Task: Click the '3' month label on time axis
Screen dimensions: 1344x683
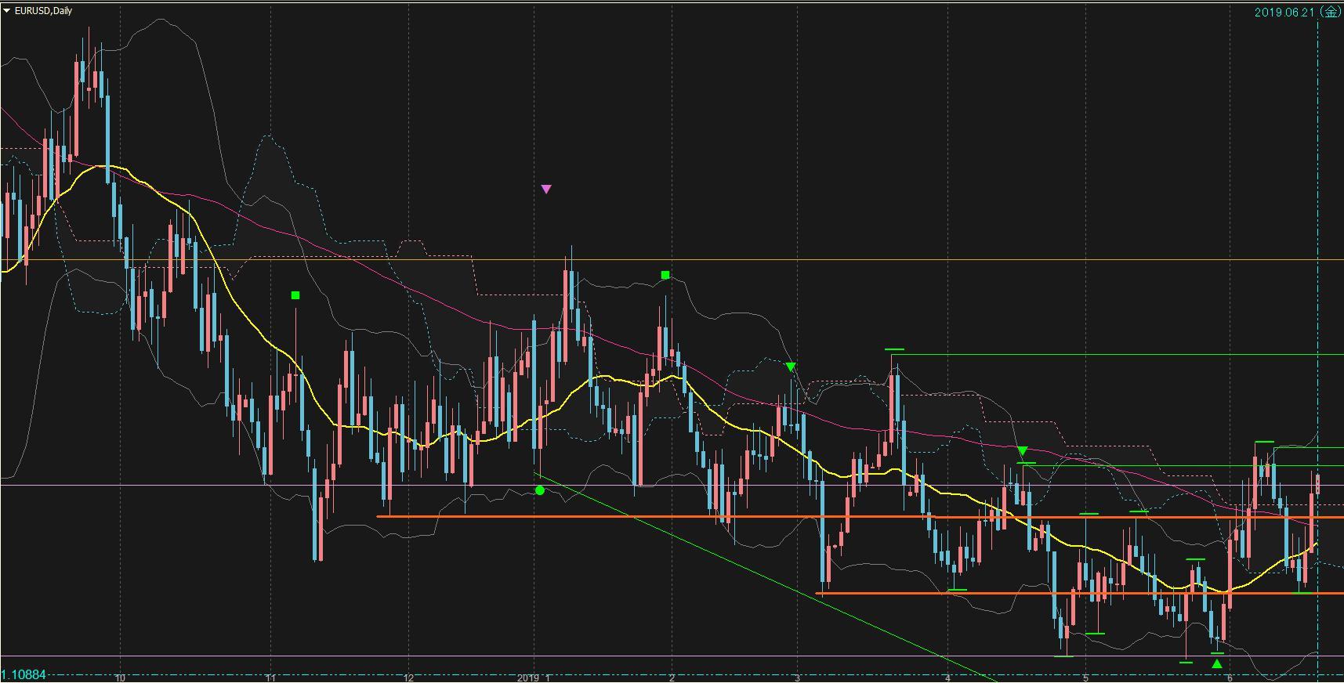Action: pos(797,678)
